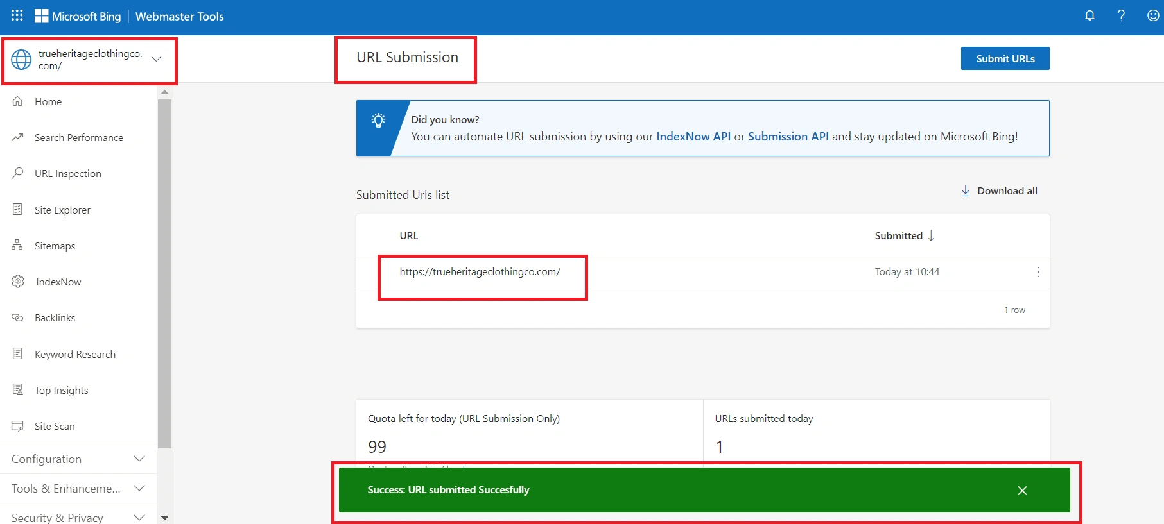1164x524 pixels.
Task: Click the URLs submitted today count
Action: coord(719,446)
